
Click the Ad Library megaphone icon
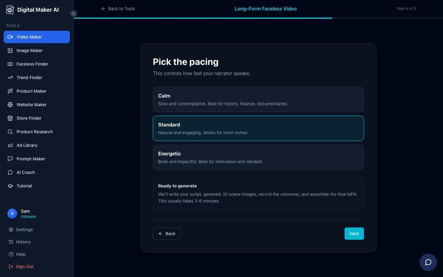[x=10, y=145]
